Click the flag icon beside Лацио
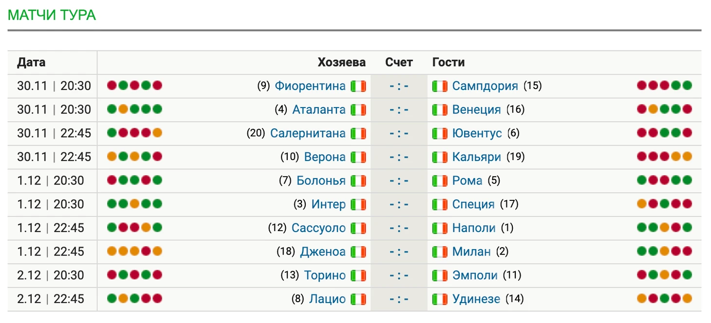Viewport: 711px width, 323px height. tap(358, 299)
